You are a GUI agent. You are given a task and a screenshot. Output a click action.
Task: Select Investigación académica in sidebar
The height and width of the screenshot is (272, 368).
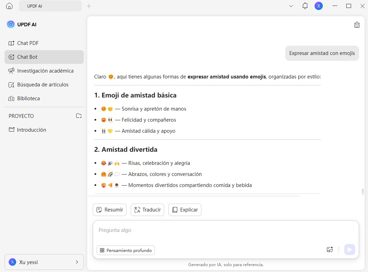45,71
